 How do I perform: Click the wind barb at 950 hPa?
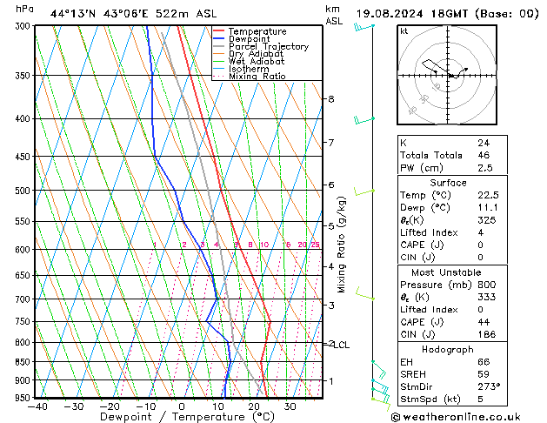coord(379,394)
